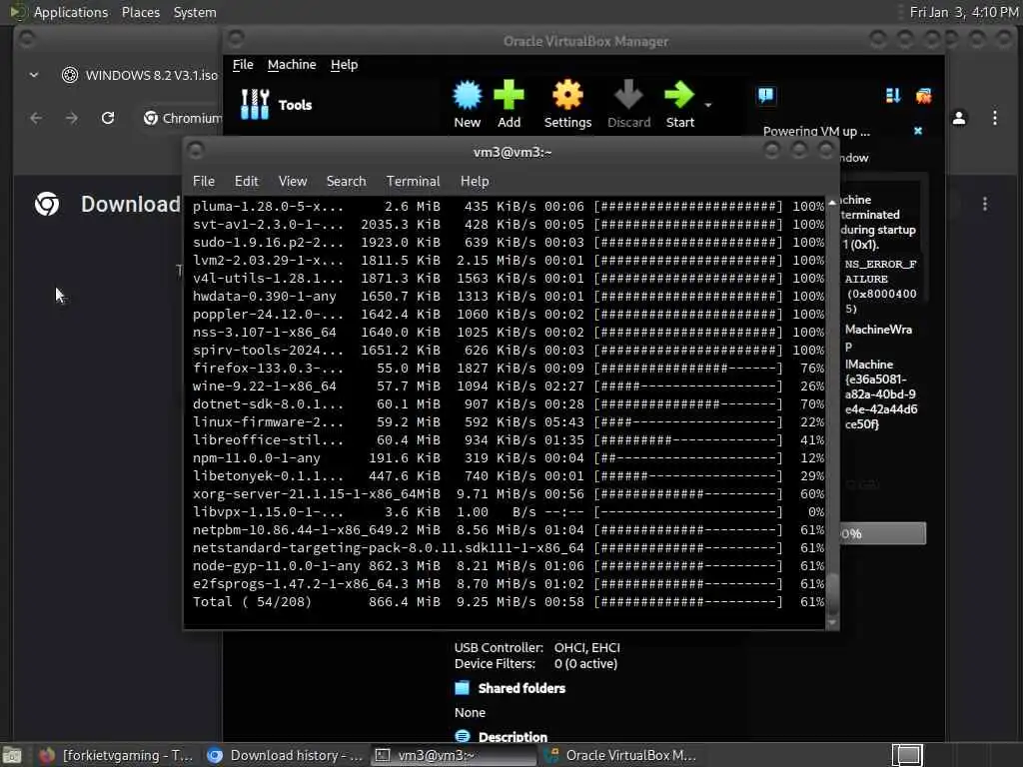Click USB Controller value OHCI, EHCI
The height and width of the screenshot is (767, 1023).
tap(586, 647)
